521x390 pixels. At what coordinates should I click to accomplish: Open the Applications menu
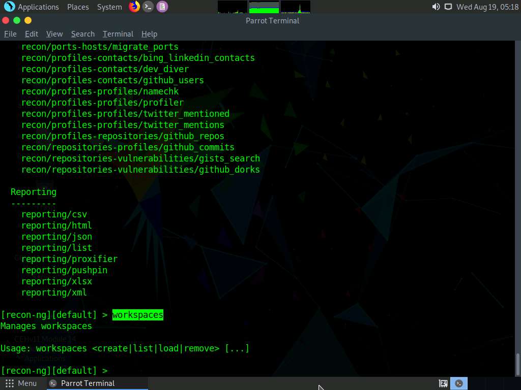38,7
